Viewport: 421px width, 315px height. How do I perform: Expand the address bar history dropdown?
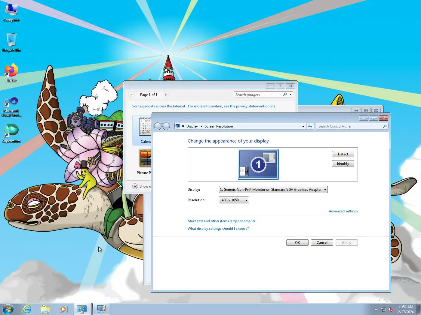tap(303, 126)
